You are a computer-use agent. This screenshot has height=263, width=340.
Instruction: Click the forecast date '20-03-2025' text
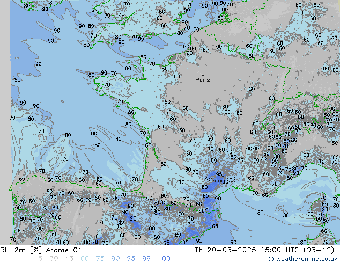[231, 250]
